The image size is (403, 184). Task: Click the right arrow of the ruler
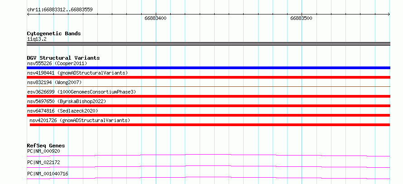pyautogui.click(x=389, y=14)
